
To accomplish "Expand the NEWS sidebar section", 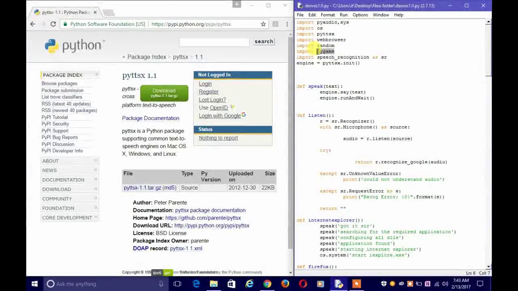I will 69,170.
